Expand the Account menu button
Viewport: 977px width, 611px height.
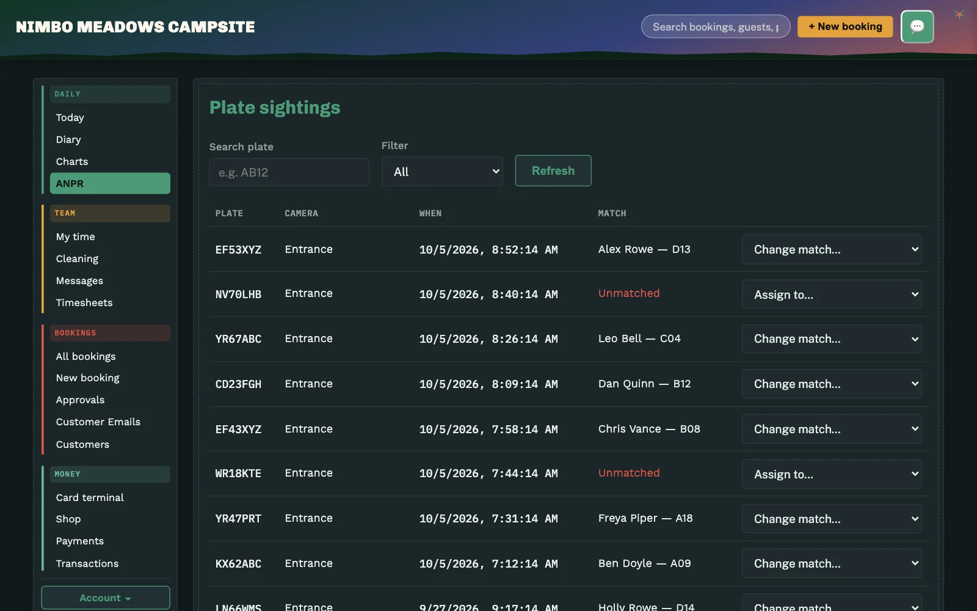click(x=106, y=598)
